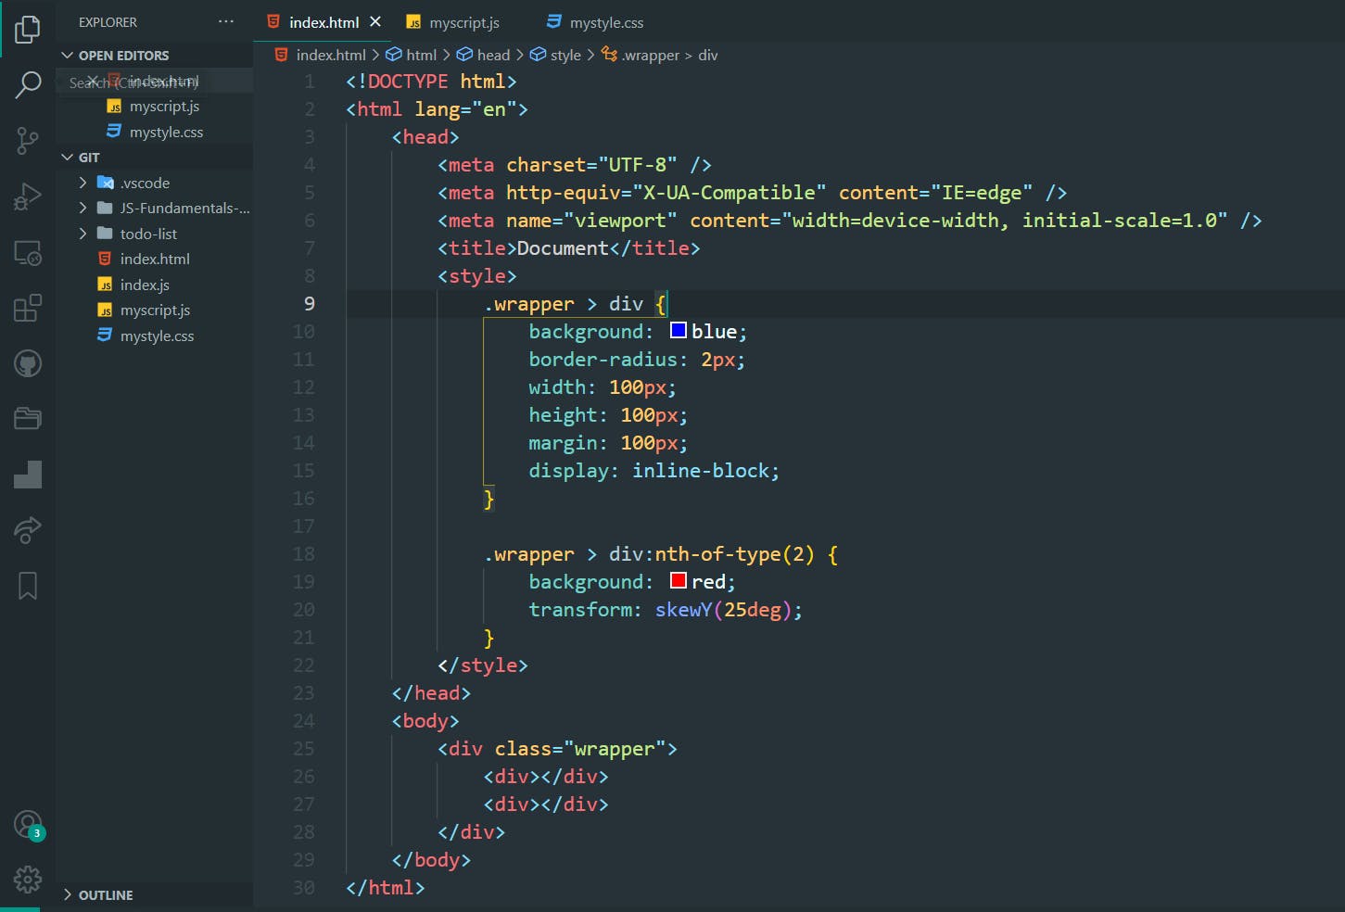
Task: Open the Manage gear menu
Action: pos(28,879)
